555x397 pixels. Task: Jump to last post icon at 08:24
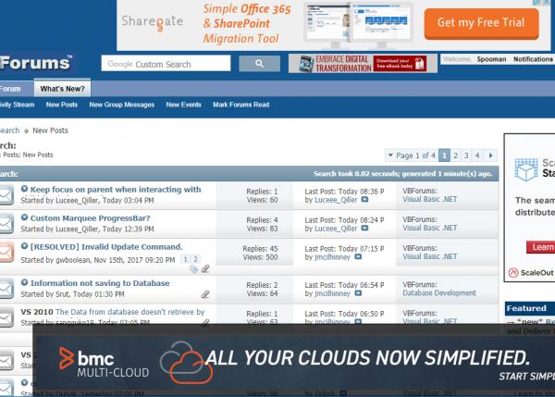pyautogui.click(x=364, y=229)
